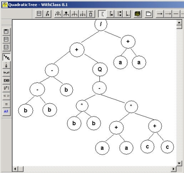
Task: Select the class box tool in top toolbar
Action: pyautogui.click(x=39, y=14)
